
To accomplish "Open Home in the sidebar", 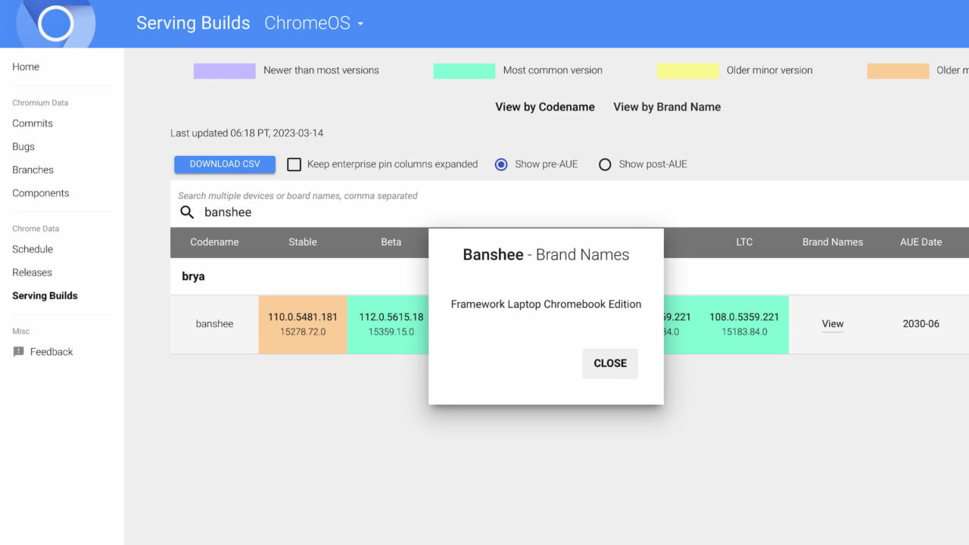I will (x=26, y=67).
